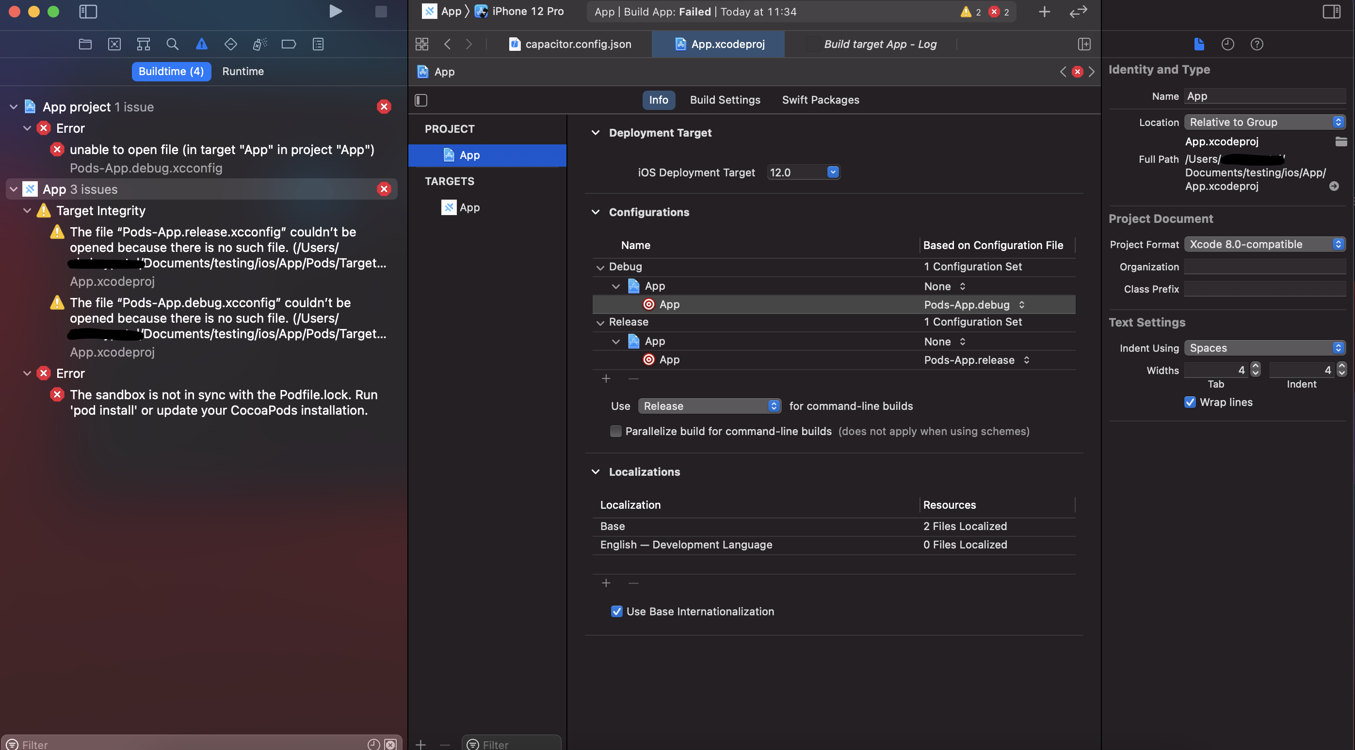Collapse the App project 1 issue group
Viewport: 1355px width, 750px height.
(14, 107)
